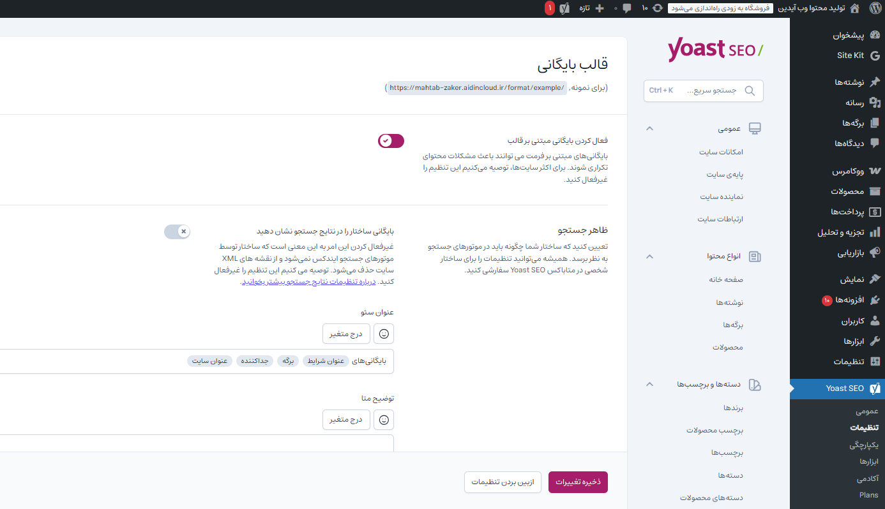Click the ذخیره تغییرات save button
This screenshot has width=885, height=509.
click(577, 482)
